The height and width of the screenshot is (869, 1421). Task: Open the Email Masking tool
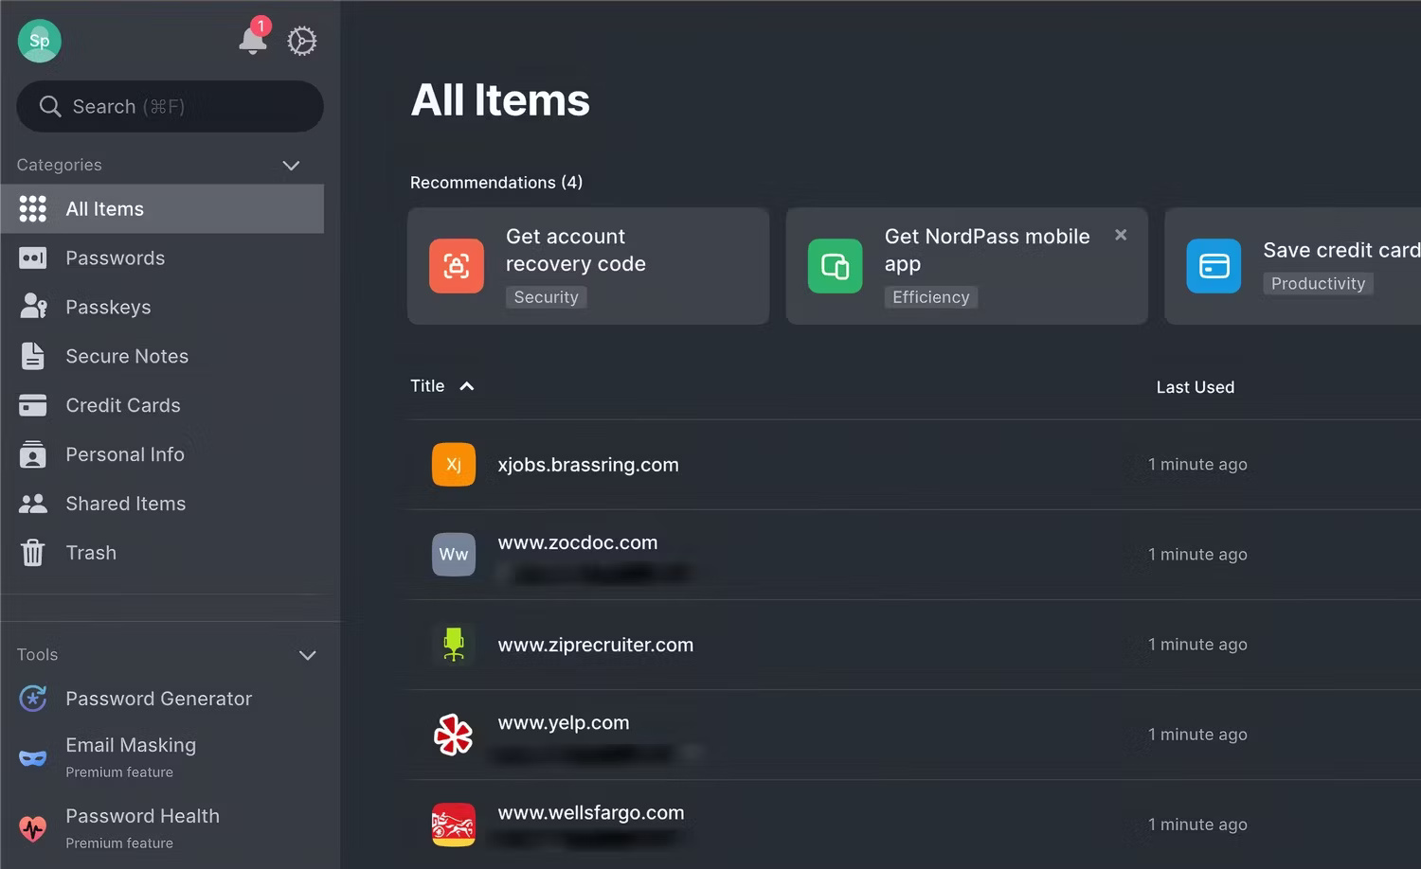coord(162,757)
